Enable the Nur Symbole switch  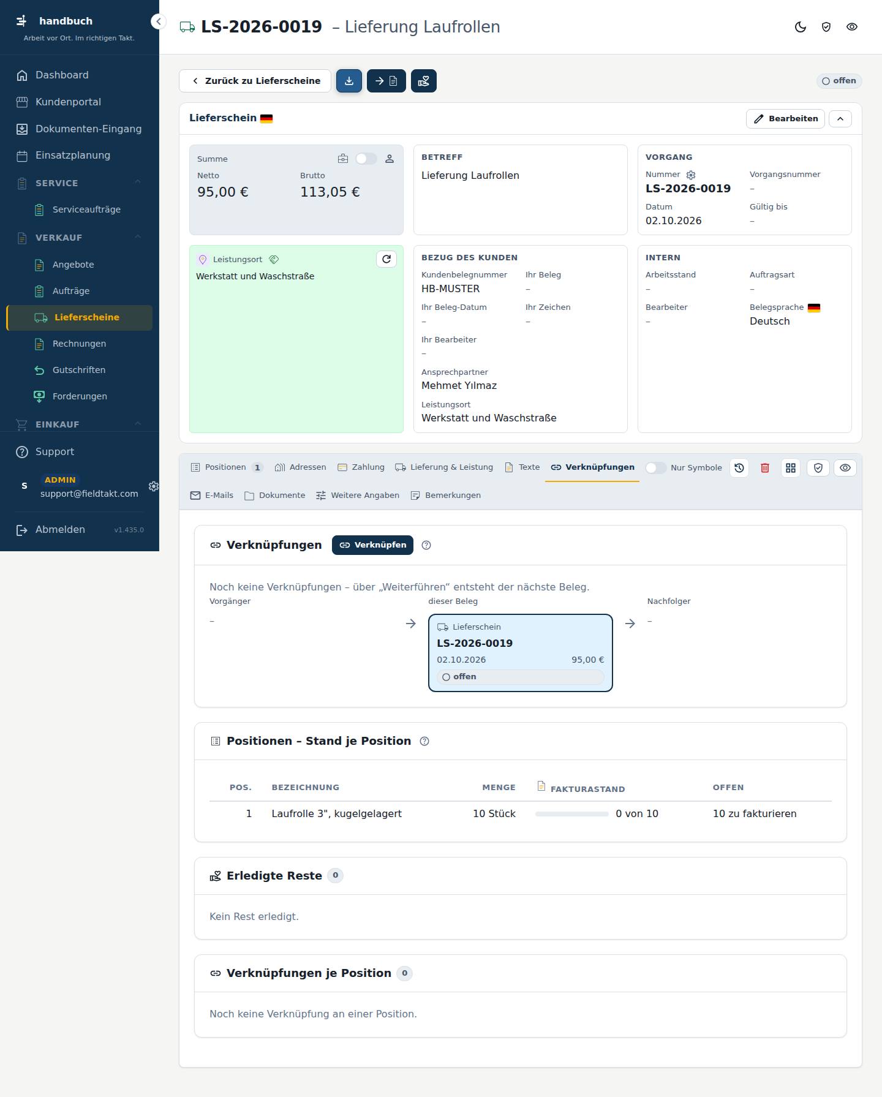pyautogui.click(x=655, y=468)
